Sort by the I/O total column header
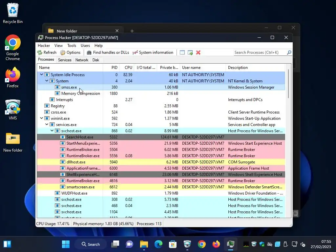Screen dimensions: 336x252 point(145,68)
